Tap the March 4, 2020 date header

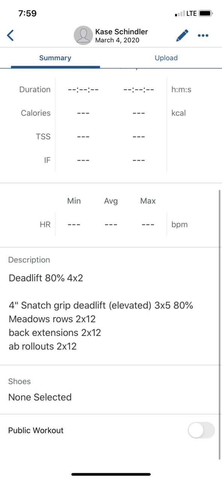(x=117, y=40)
